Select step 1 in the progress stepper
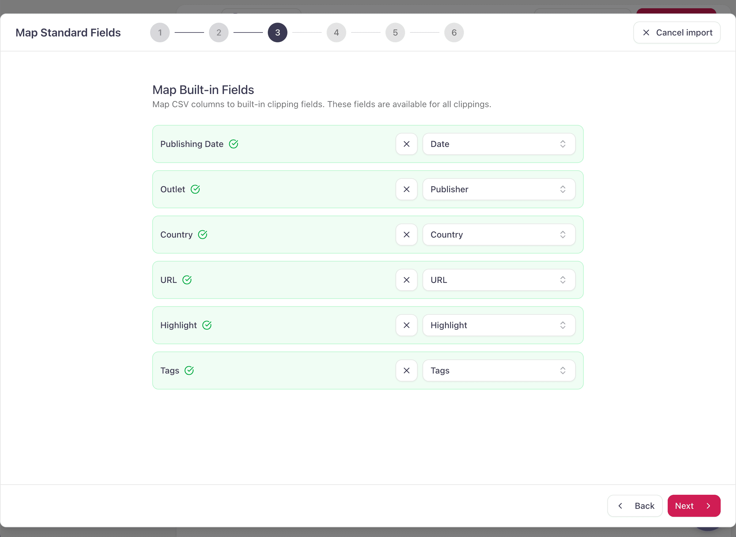The height and width of the screenshot is (537, 736). pyautogui.click(x=160, y=32)
